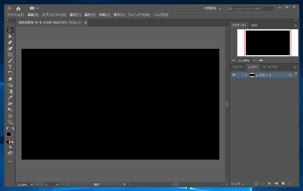This screenshot has width=303, height=191.
Task: Select the Pen tool
Action: [x=10, y=42]
